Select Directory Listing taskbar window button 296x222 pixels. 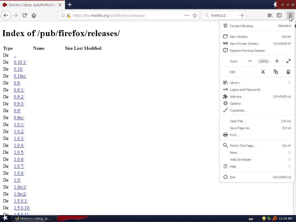pos(34,219)
